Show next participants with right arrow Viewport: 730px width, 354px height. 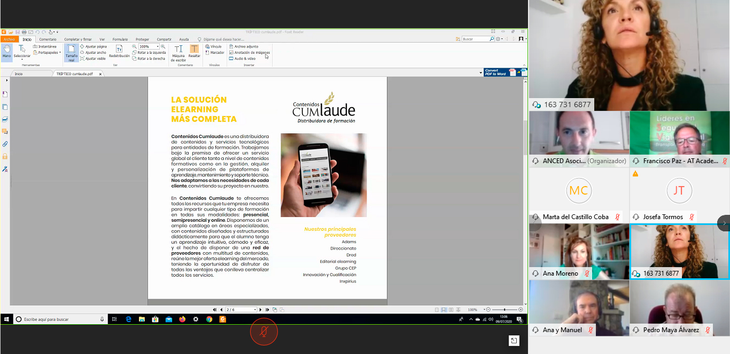tap(724, 223)
